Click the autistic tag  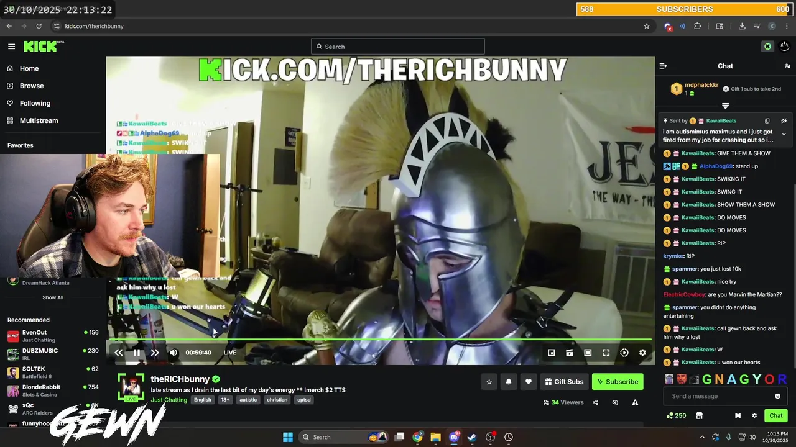coord(248,400)
